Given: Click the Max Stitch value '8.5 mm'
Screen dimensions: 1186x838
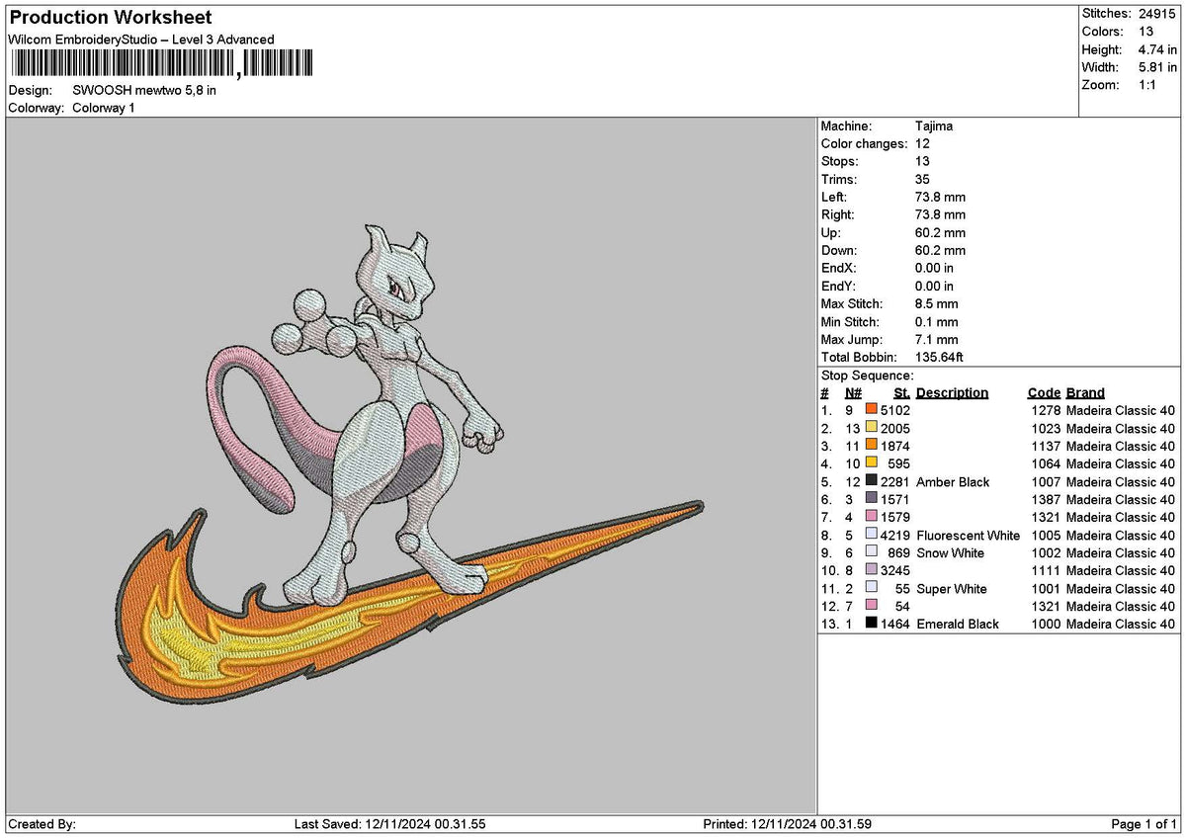Looking at the screenshot, I should [x=937, y=304].
